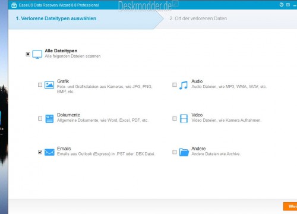Viewport: 297px width, 214px height.
Task: Click 'Andere Dateien wie Archive' description
Action: (x=216, y=154)
